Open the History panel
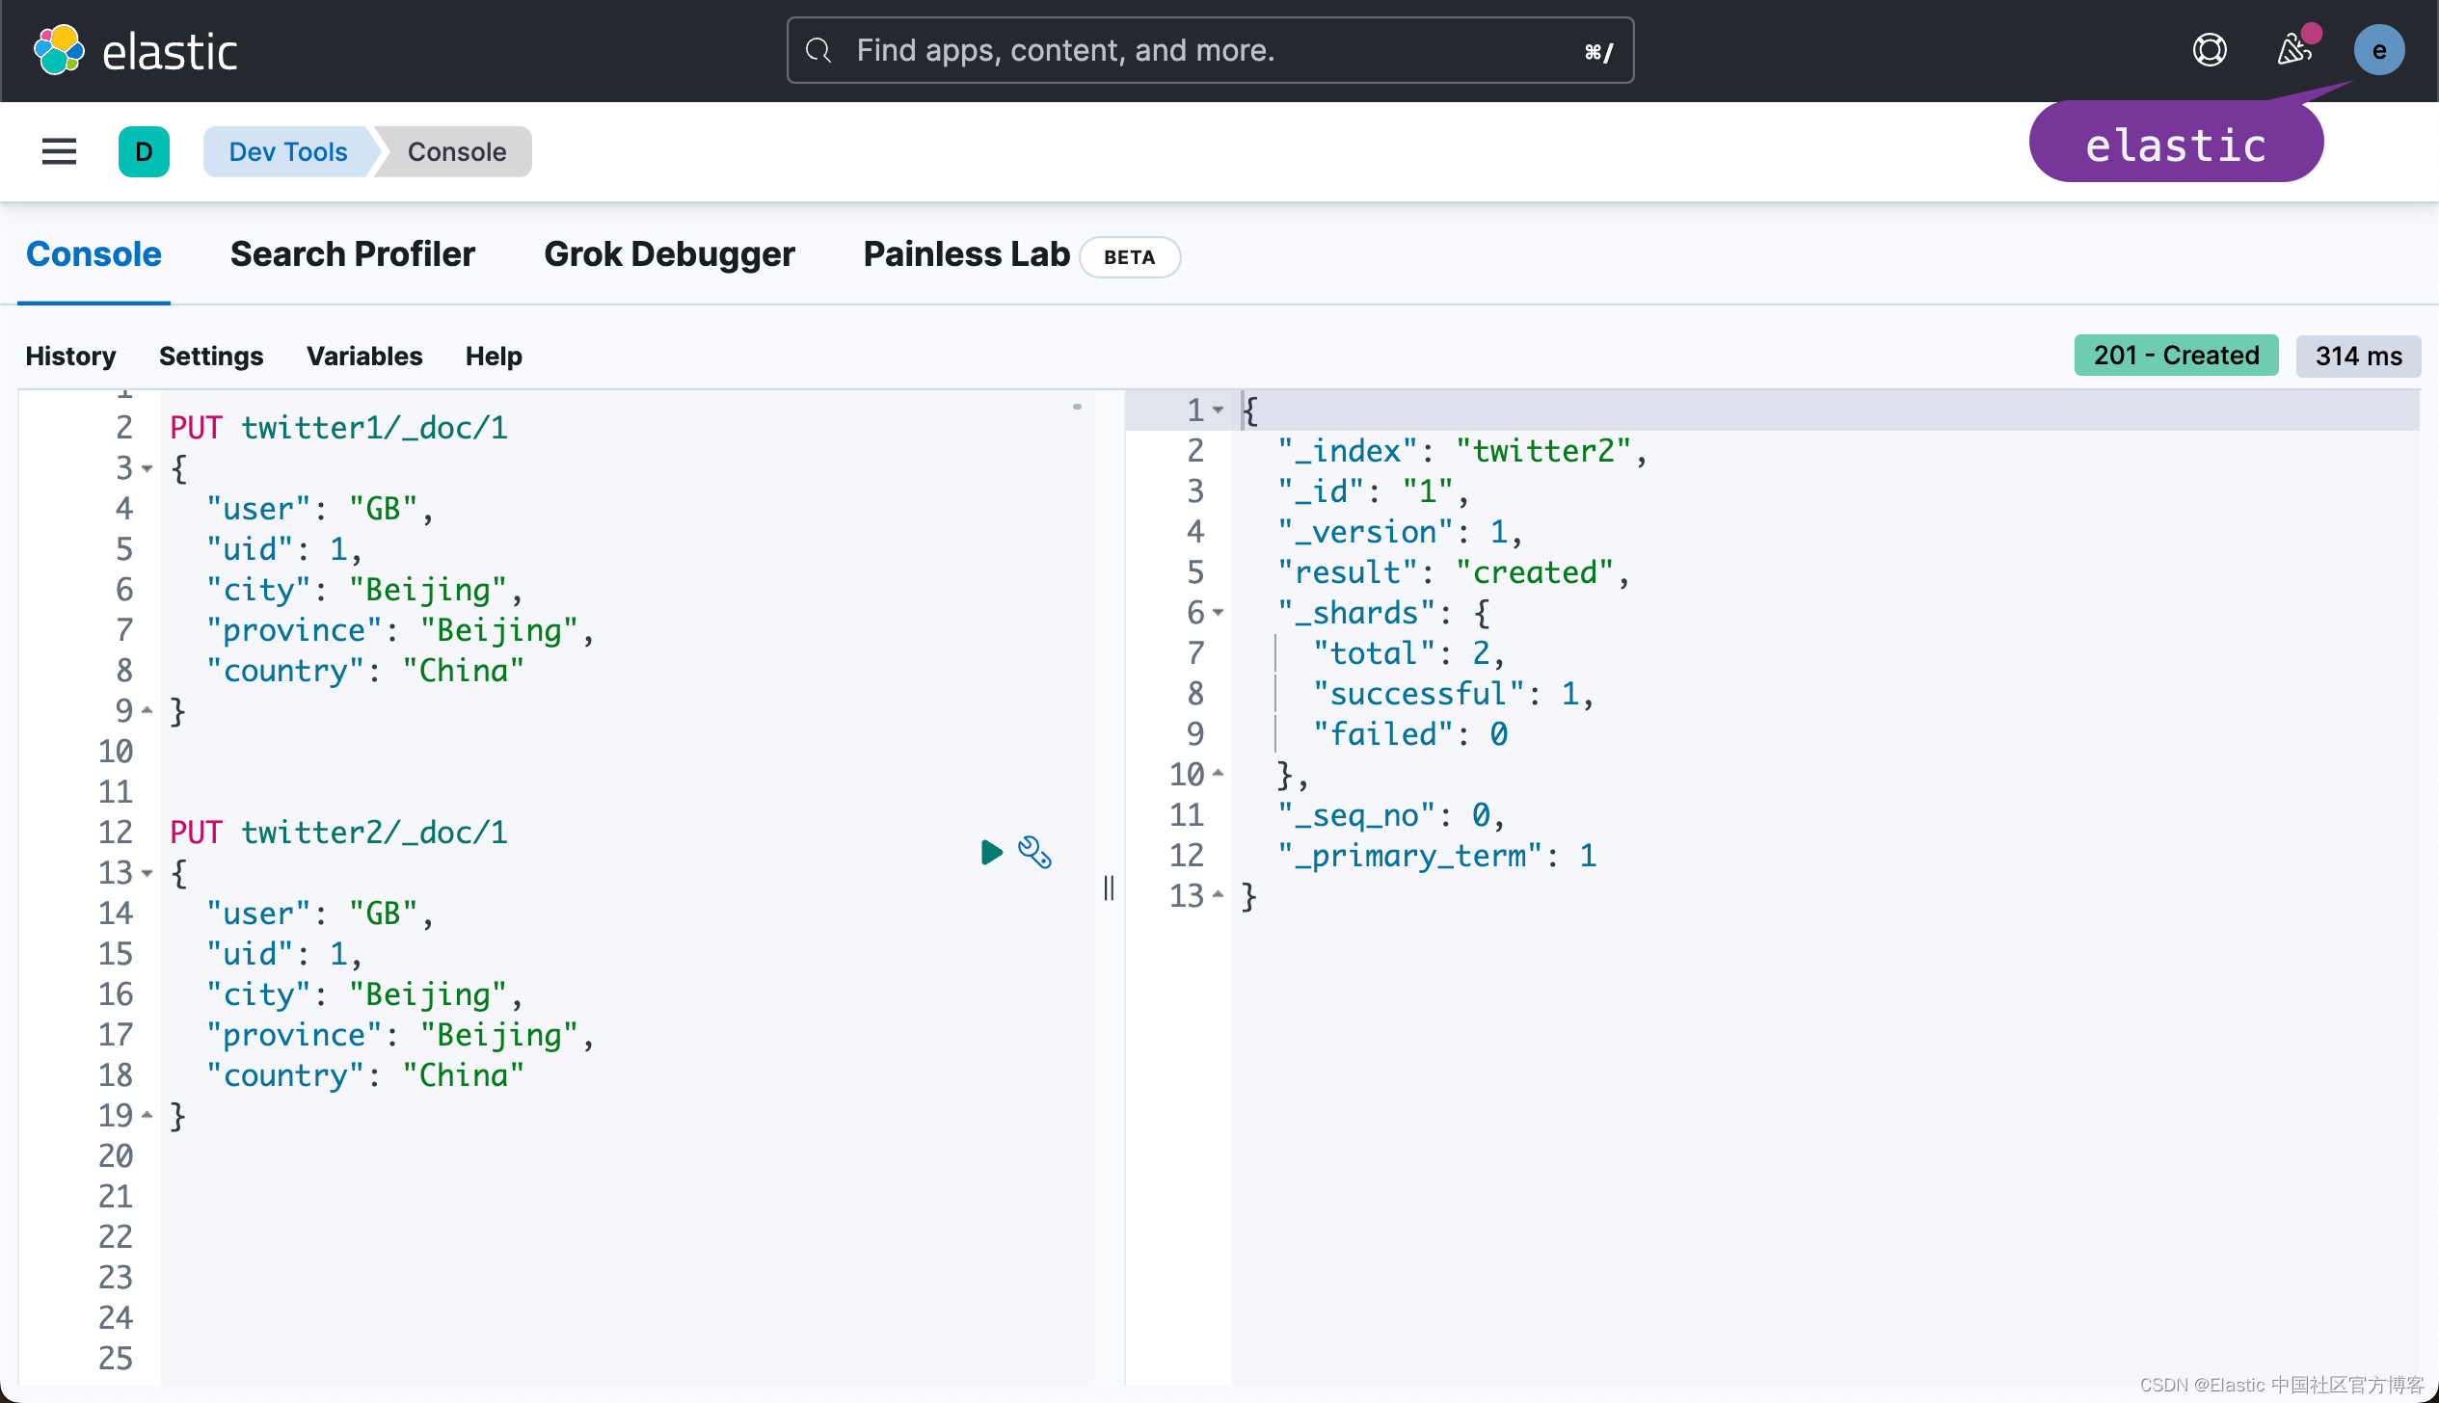Screen dimensions: 2439x1403 [x=70, y=357]
